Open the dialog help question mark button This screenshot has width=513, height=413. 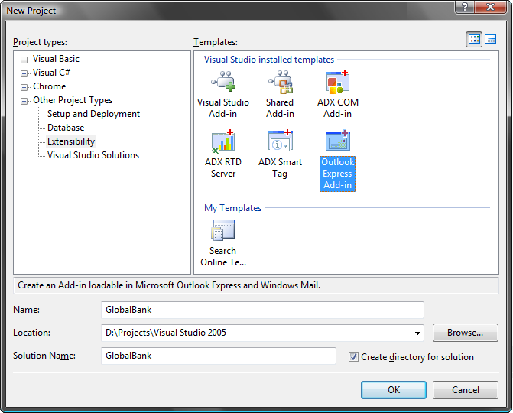[x=464, y=7]
